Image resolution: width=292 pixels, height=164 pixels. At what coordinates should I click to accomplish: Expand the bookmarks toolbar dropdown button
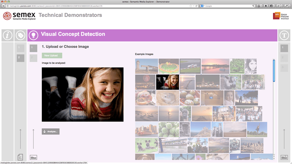(272, 6)
